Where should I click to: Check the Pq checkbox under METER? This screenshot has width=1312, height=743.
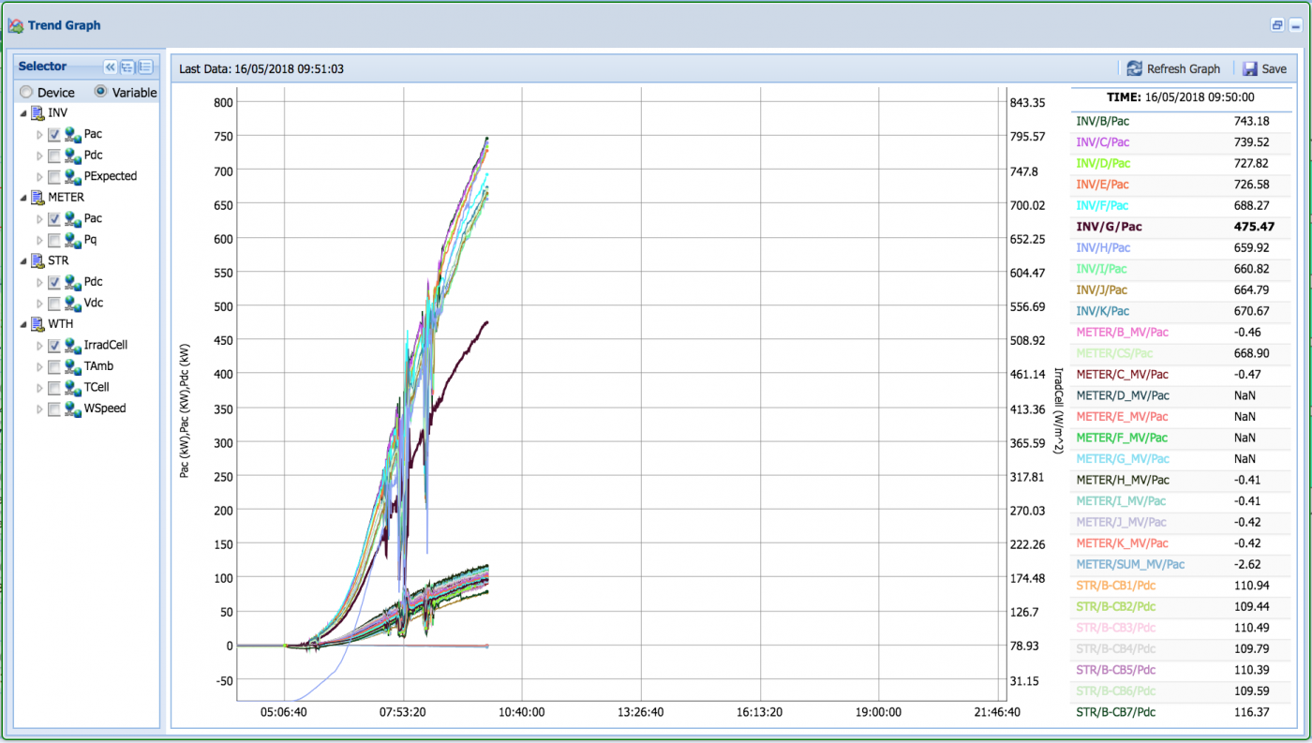pyautogui.click(x=54, y=240)
